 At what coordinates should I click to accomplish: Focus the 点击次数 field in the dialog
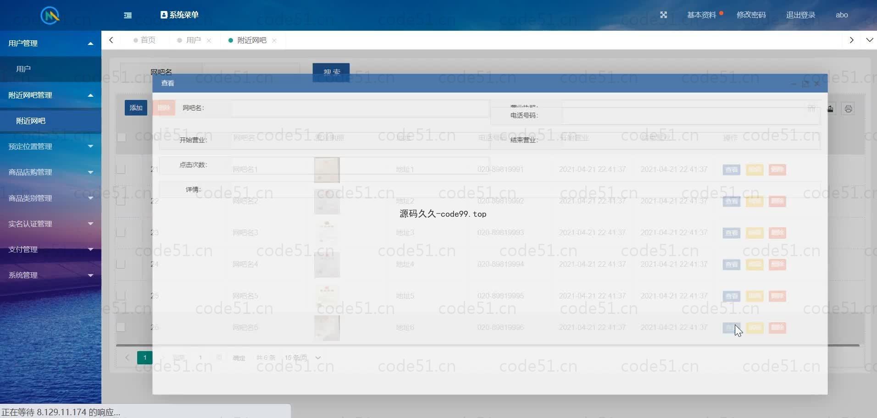(x=360, y=165)
